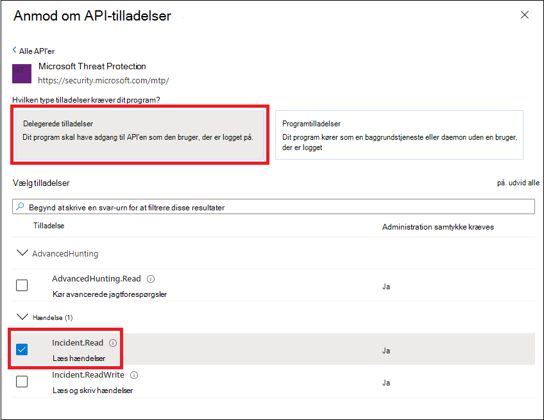This screenshot has height=420, width=544.
Task: Click Administration samtykke kræves column header
Action: tap(438, 227)
